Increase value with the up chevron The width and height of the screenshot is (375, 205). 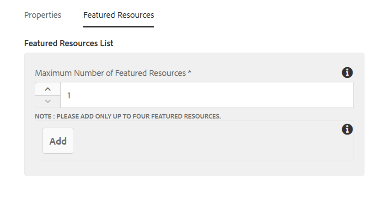point(48,89)
